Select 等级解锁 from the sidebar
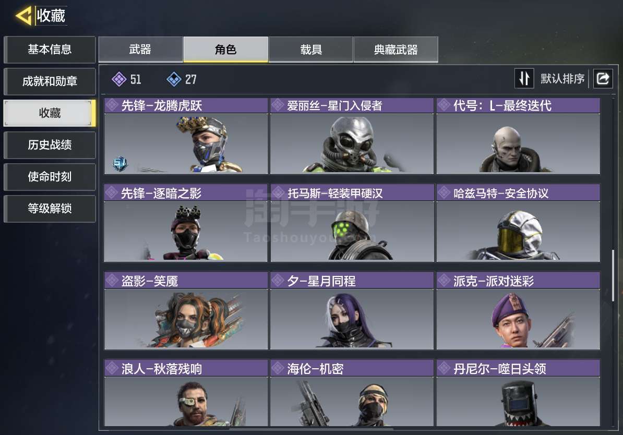 (x=50, y=208)
